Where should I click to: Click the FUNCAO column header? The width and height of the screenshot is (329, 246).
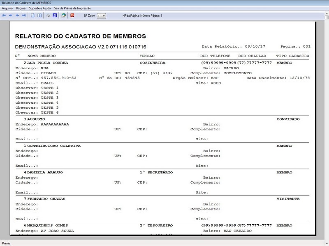tap(147, 56)
